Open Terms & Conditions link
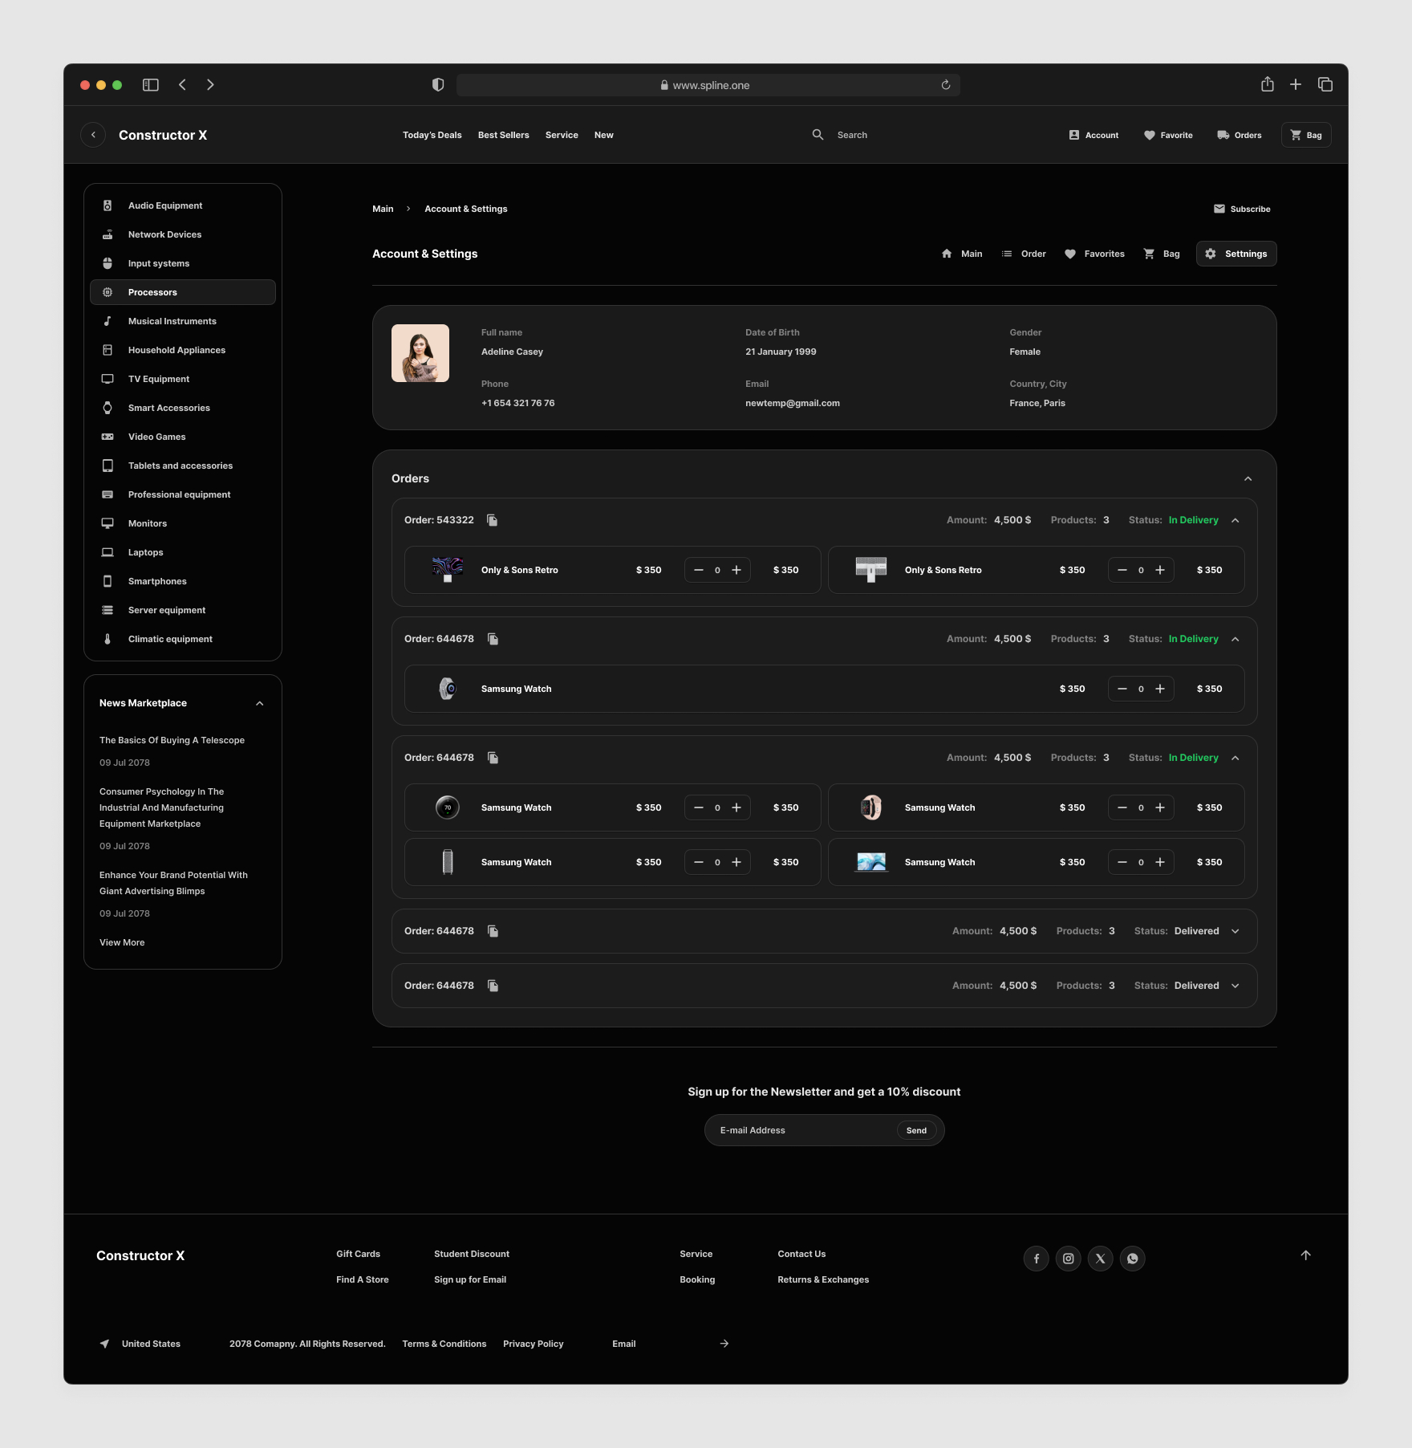This screenshot has width=1412, height=1448. pyautogui.click(x=444, y=1344)
